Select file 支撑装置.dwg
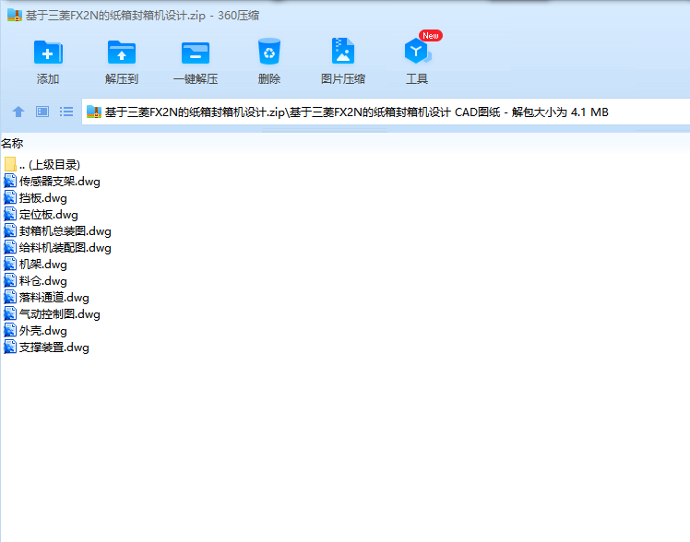690x542 pixels. [47, 348]
